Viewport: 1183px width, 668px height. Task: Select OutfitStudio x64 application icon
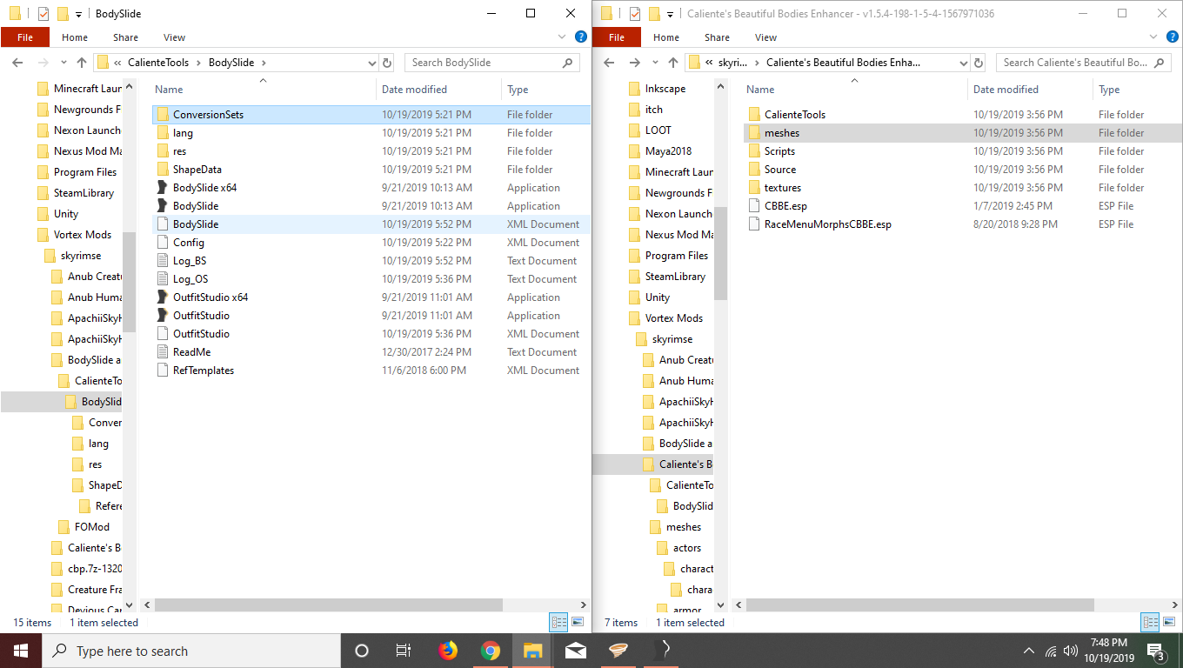click(162, 297)
